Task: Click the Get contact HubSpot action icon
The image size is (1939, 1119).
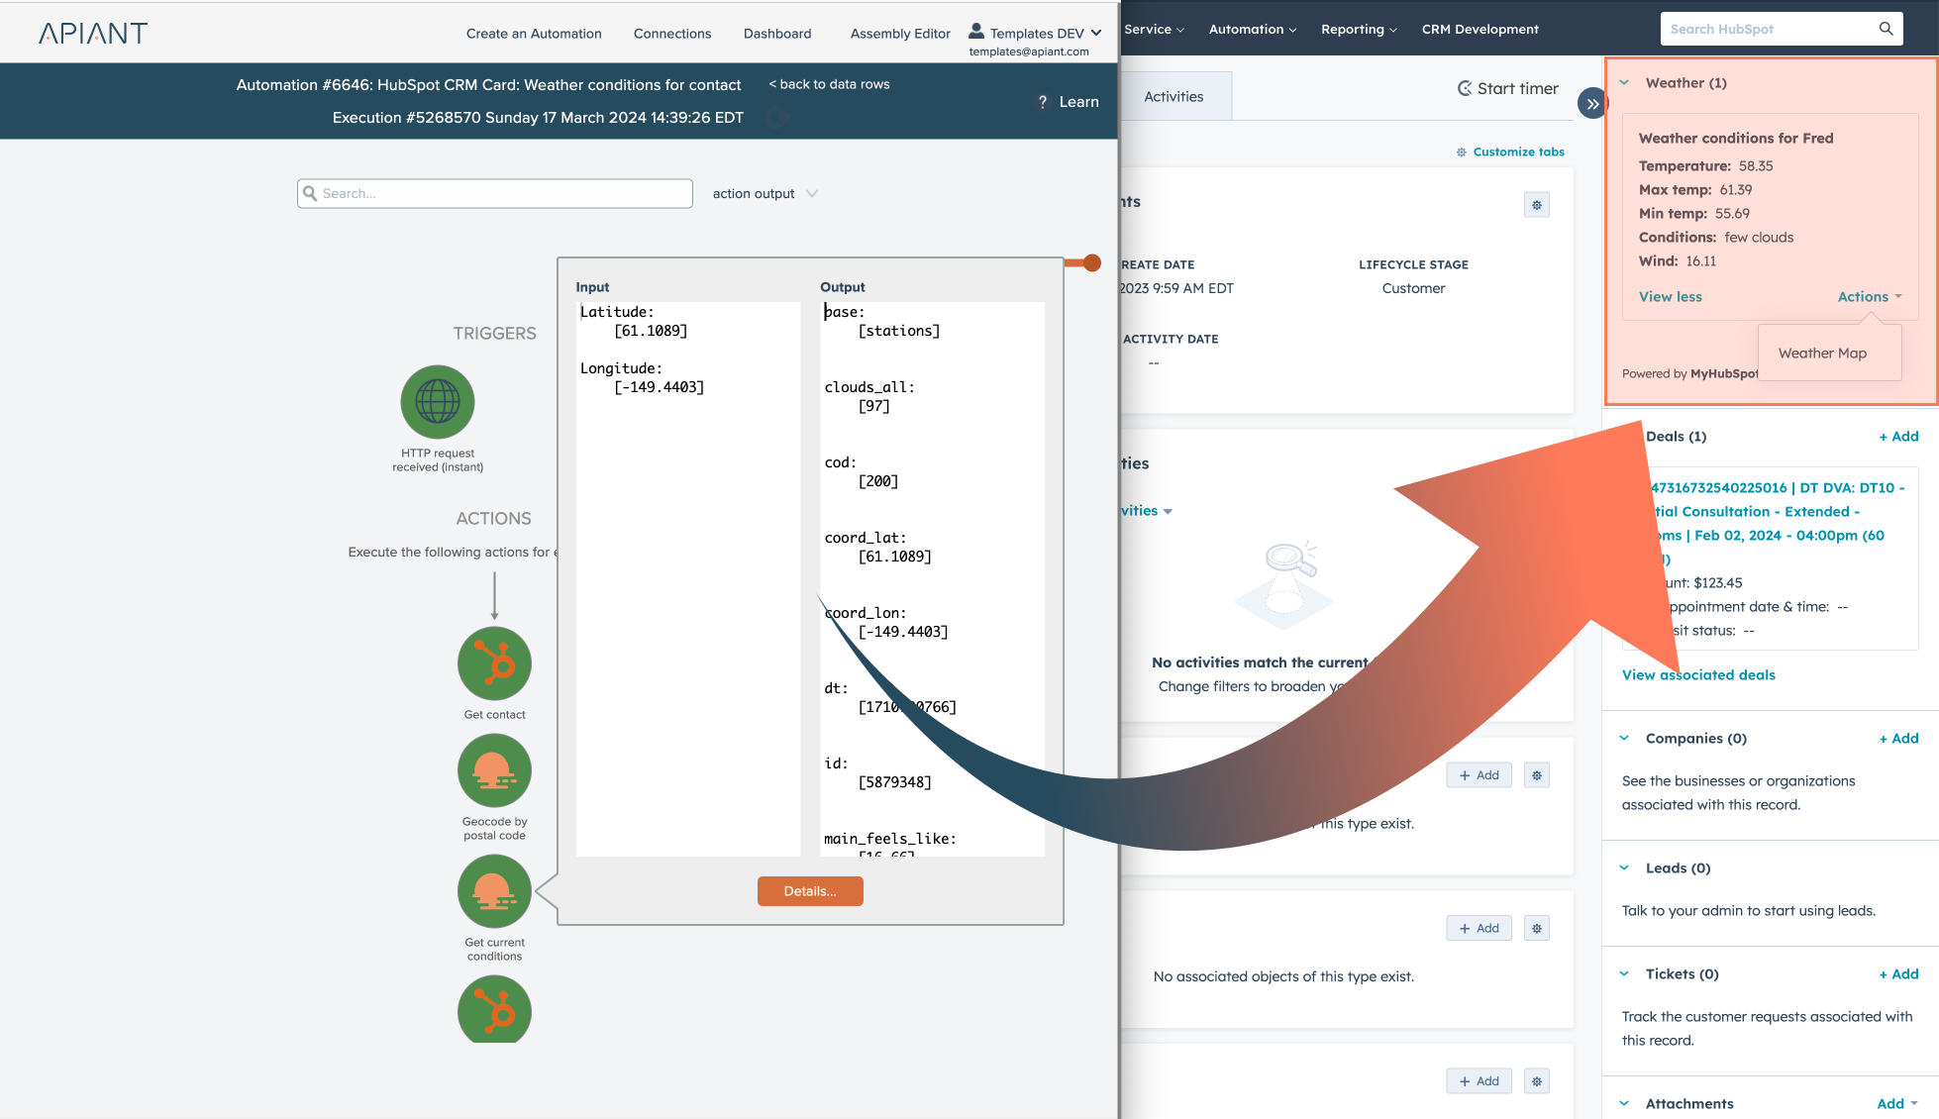Action: [x=494, y=663]
